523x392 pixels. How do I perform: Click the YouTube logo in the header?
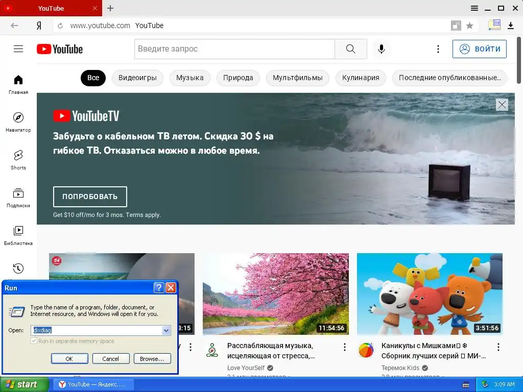[x=60, y=49]
